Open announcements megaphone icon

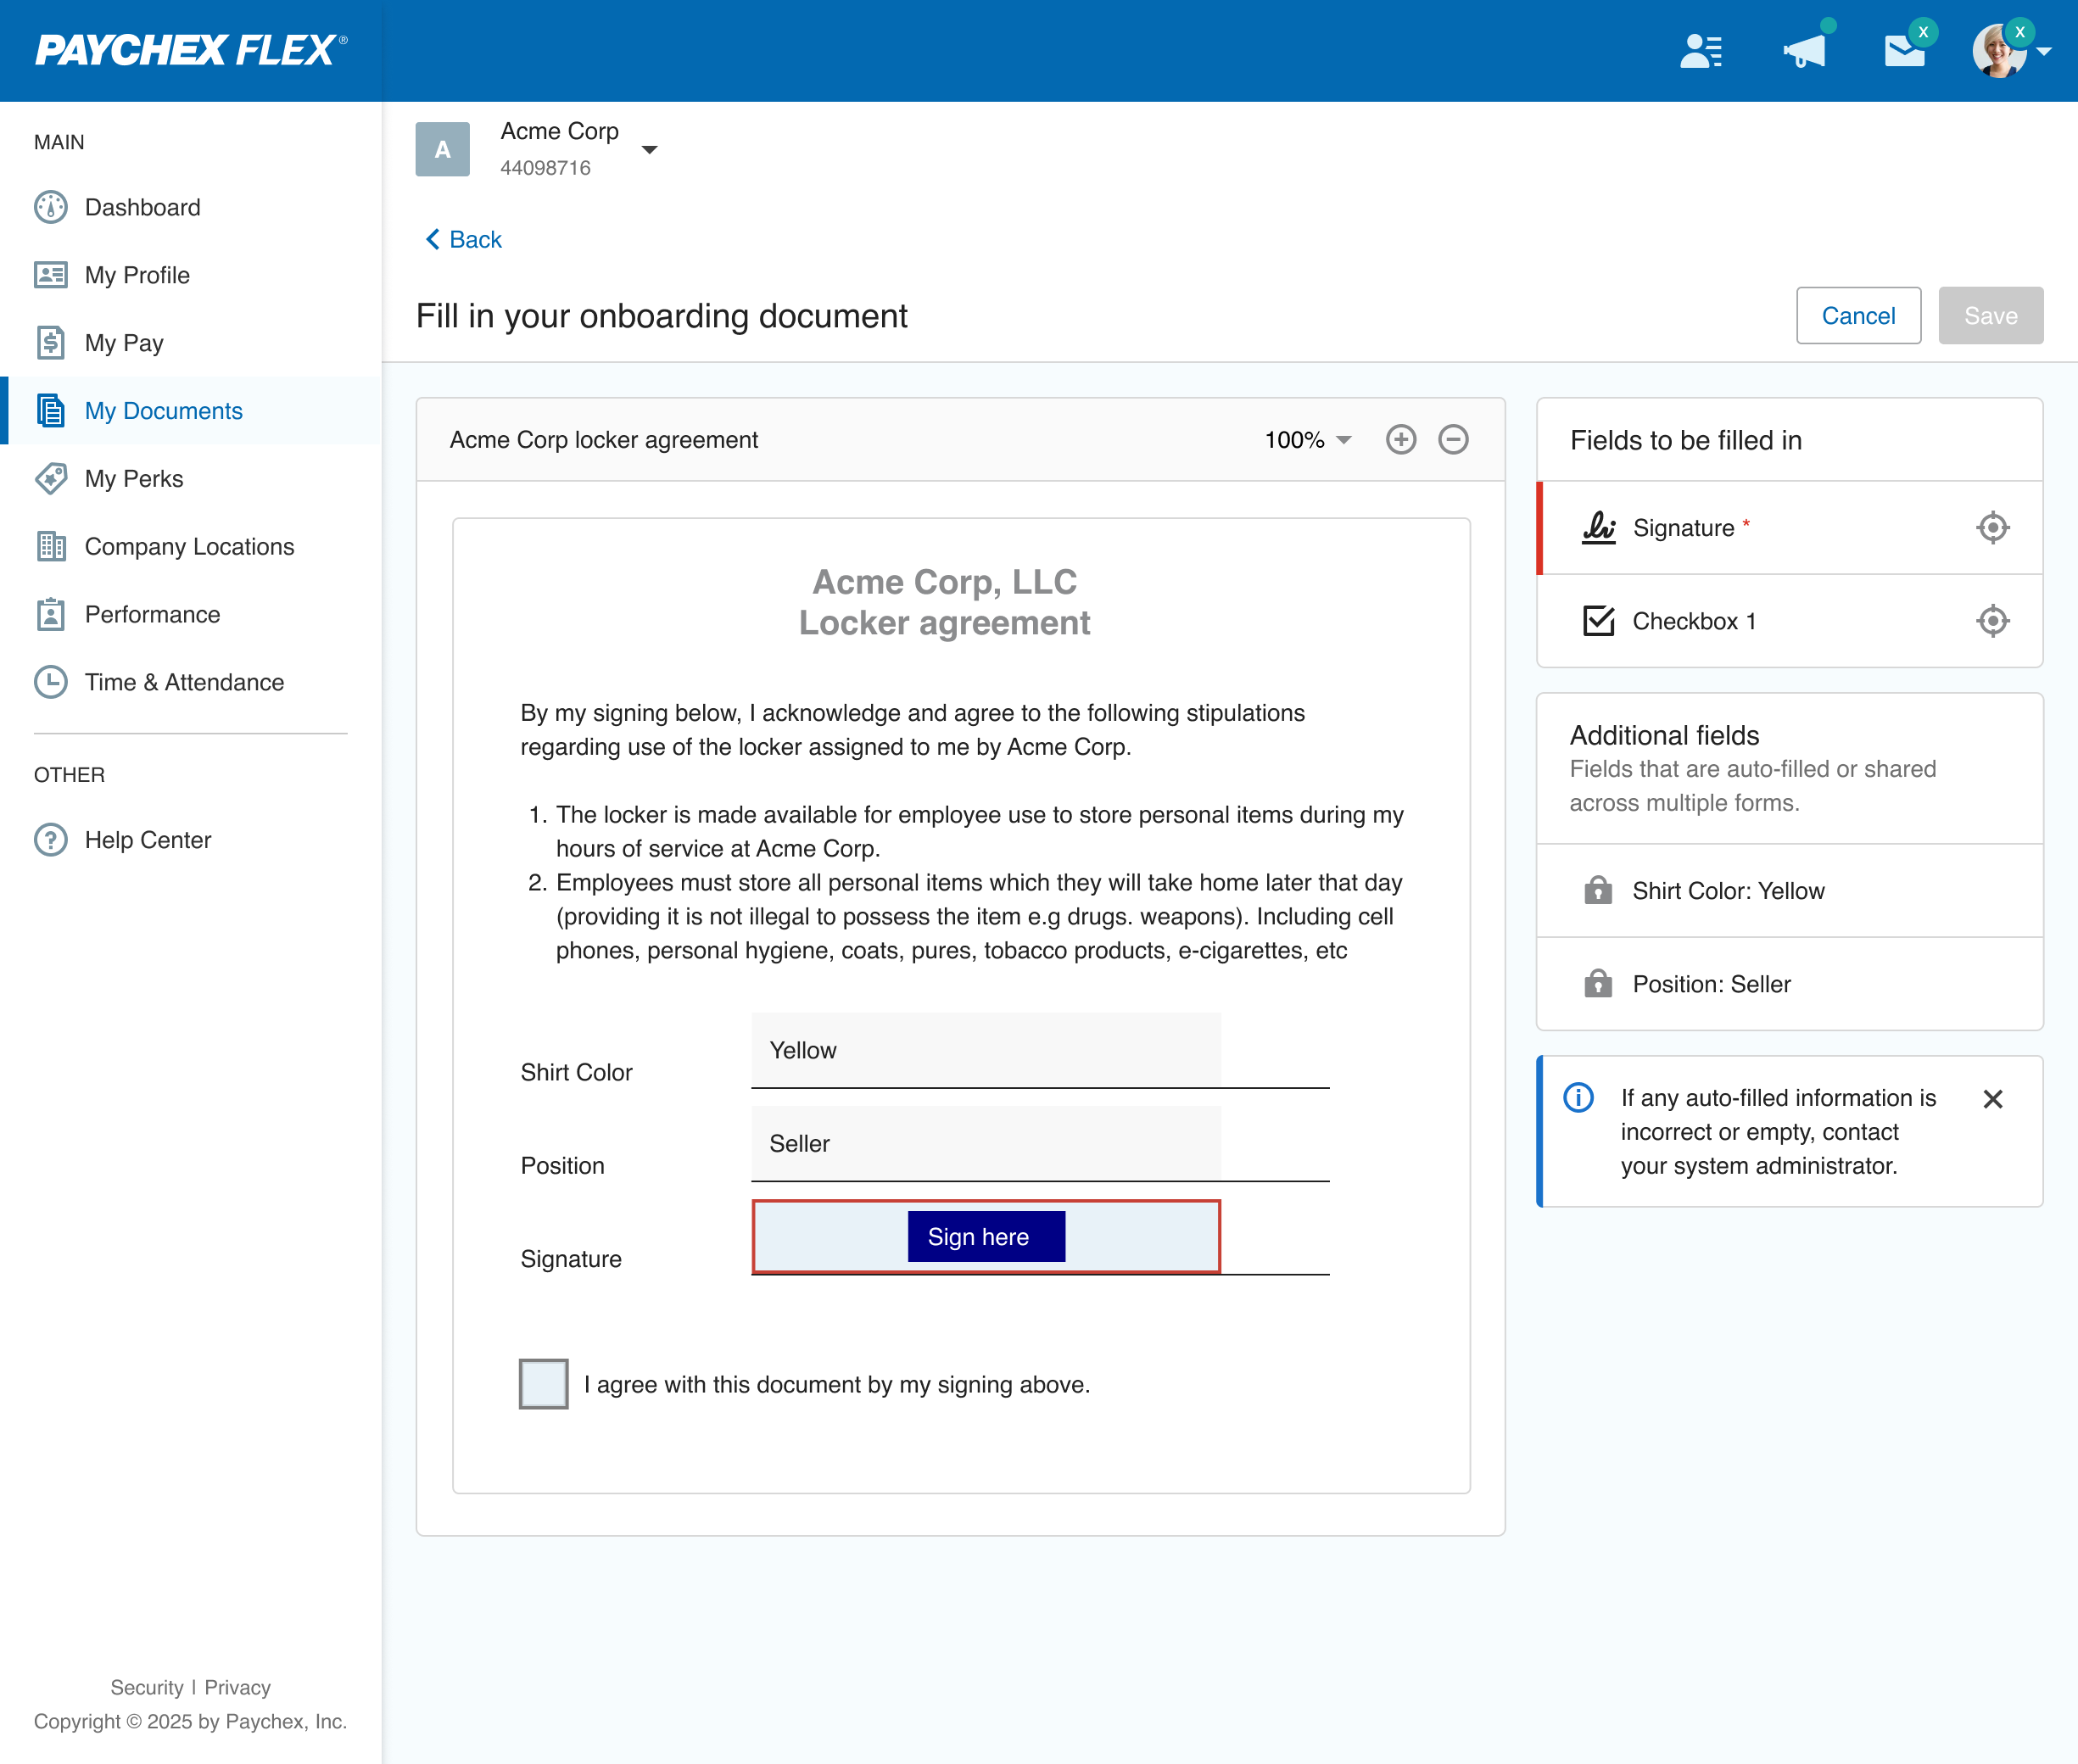coord(1804,50)
